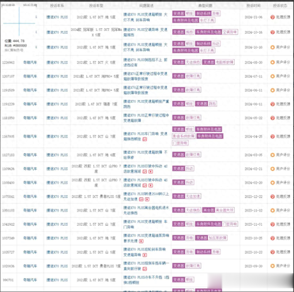This screenshot has width=294, height=292.
Task: Play the video icon in complaint 1037349 row
Action: 141,241
